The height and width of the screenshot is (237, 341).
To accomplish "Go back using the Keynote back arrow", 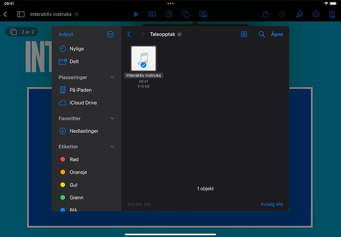I will pos(5,14).
